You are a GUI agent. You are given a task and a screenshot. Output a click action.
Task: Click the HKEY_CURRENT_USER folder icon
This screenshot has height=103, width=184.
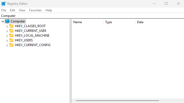click(11, 31)
